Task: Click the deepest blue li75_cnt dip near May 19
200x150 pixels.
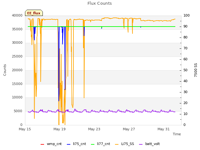Action: click(x=59, y=101)
